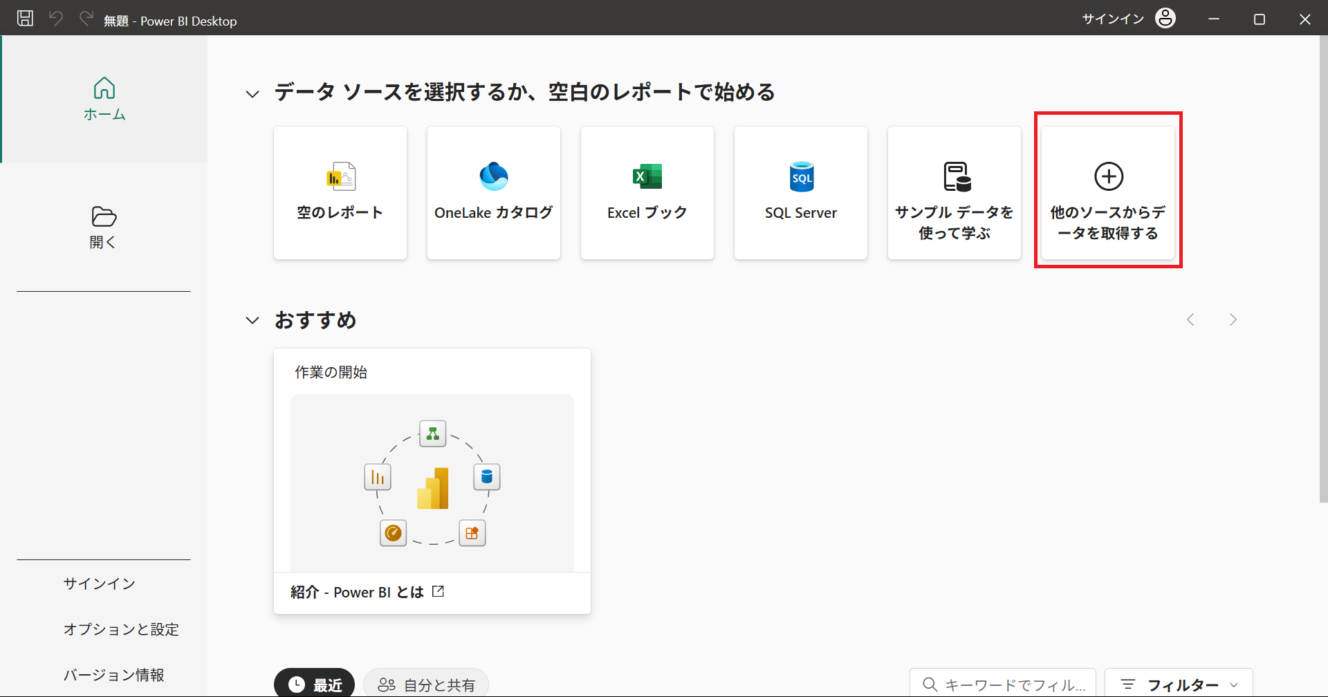The image size is (1328, 697).
Task: Open 紹介 - Power BI とは link
Action: pos(367,592)
